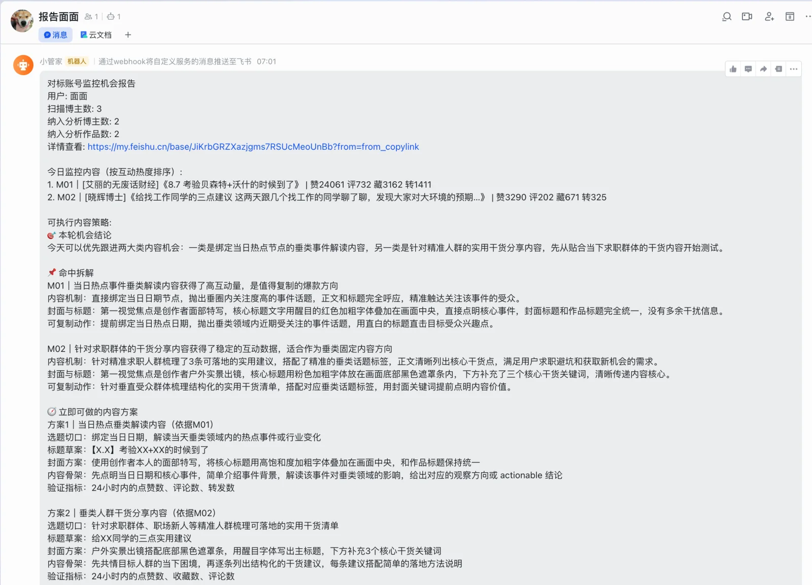View the group member count icon
Image resolution: width=812 pixels, height=585 pixels.
tap(88, 17)
